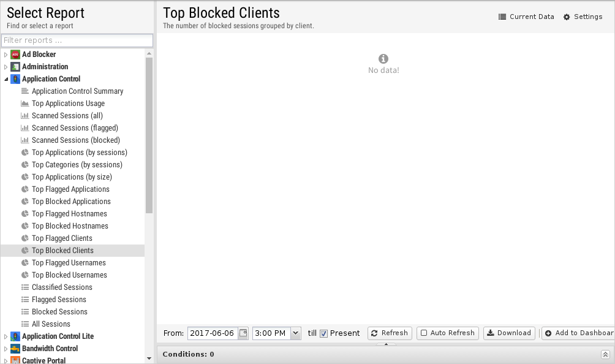Open the Blocked Sessions report
Viewport: 615px width, 364px height.
pos(59,312)
